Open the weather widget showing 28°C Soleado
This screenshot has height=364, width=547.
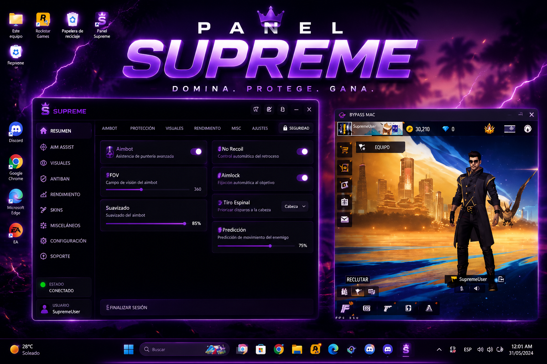coord(25,349)
